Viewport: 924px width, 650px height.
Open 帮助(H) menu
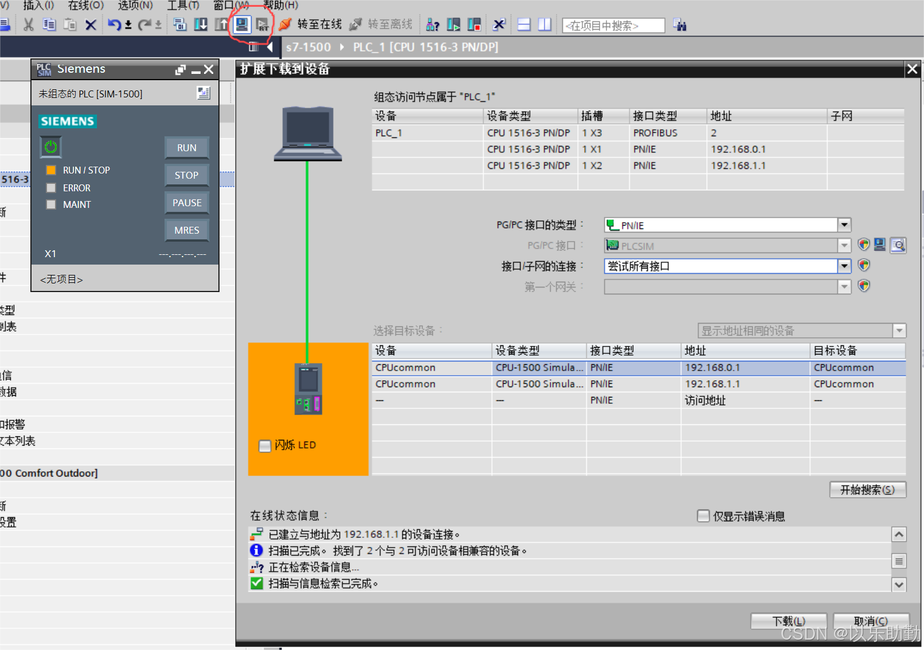point(280,5)
